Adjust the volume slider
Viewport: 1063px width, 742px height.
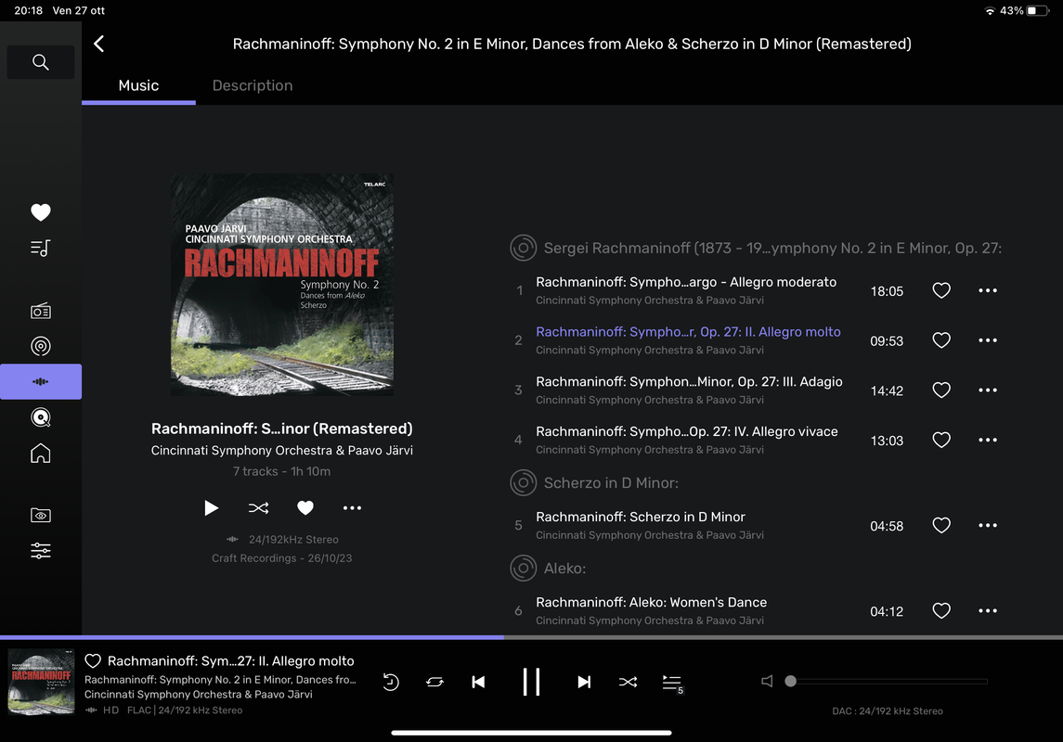point(886,681)
